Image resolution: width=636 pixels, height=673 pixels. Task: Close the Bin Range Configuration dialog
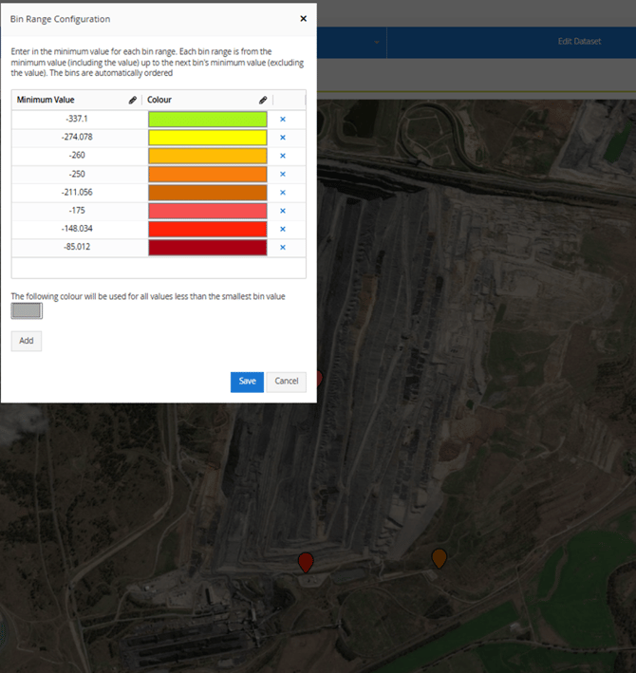pyautogui.click(x=303, y=18)
